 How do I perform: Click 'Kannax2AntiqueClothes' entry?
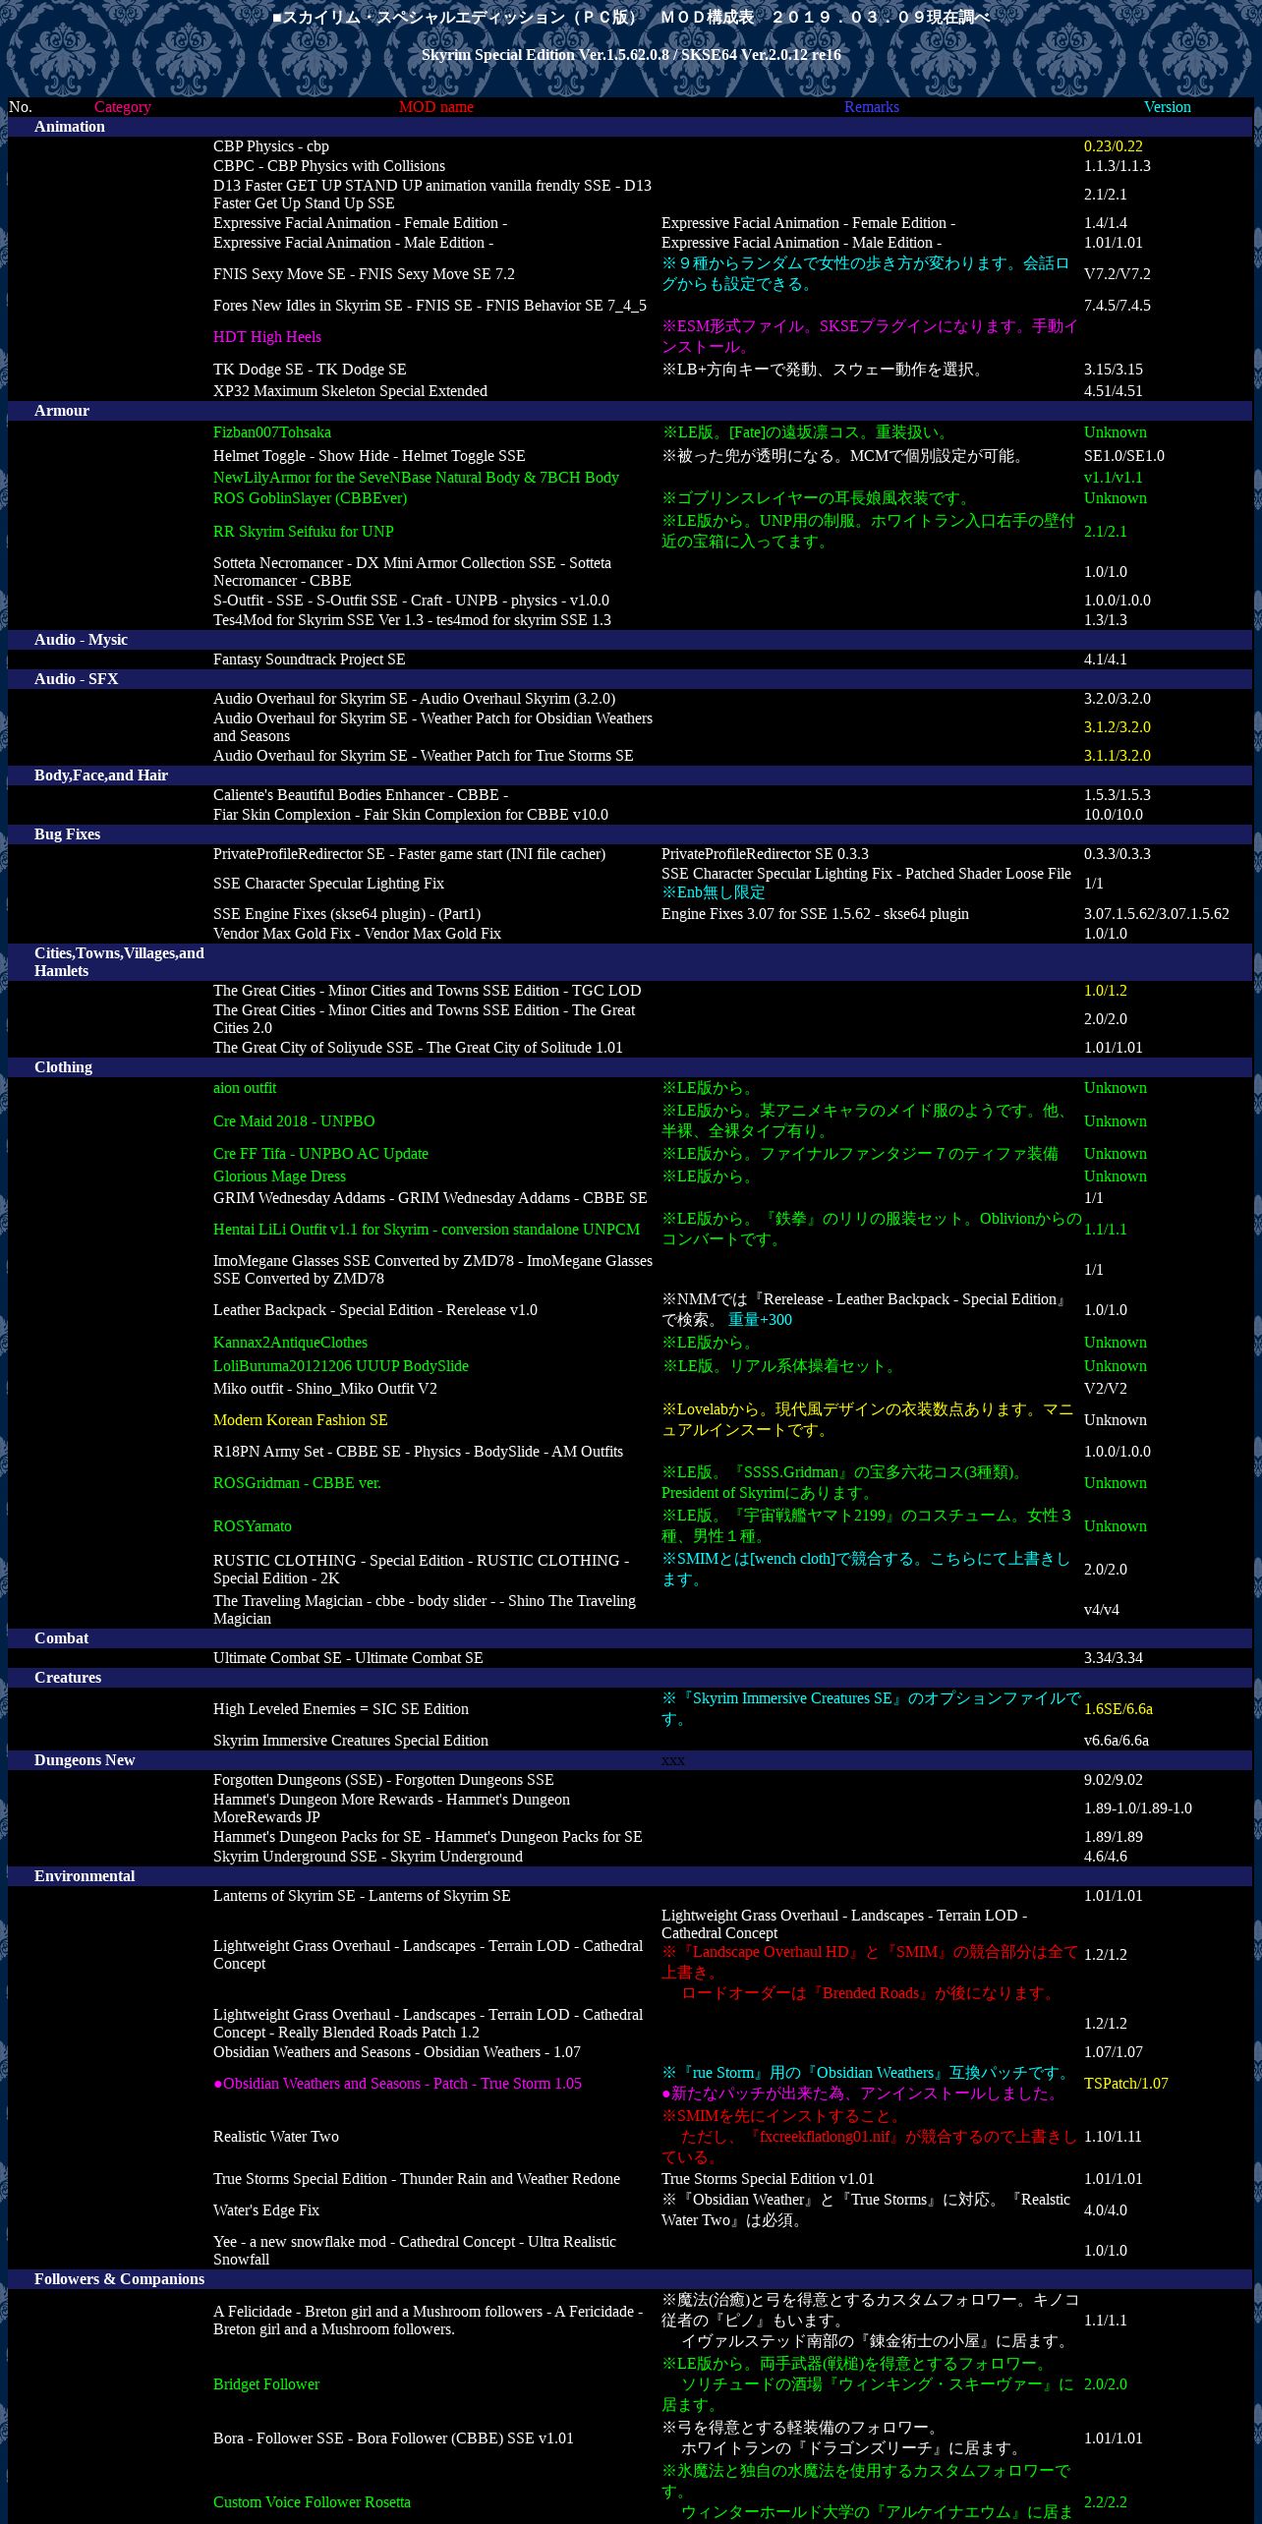click(x=290, y=1343)
